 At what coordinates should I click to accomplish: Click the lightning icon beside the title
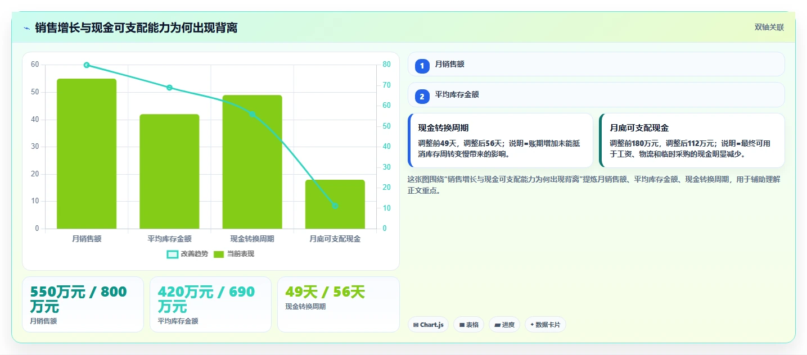[x=26, y=28]
